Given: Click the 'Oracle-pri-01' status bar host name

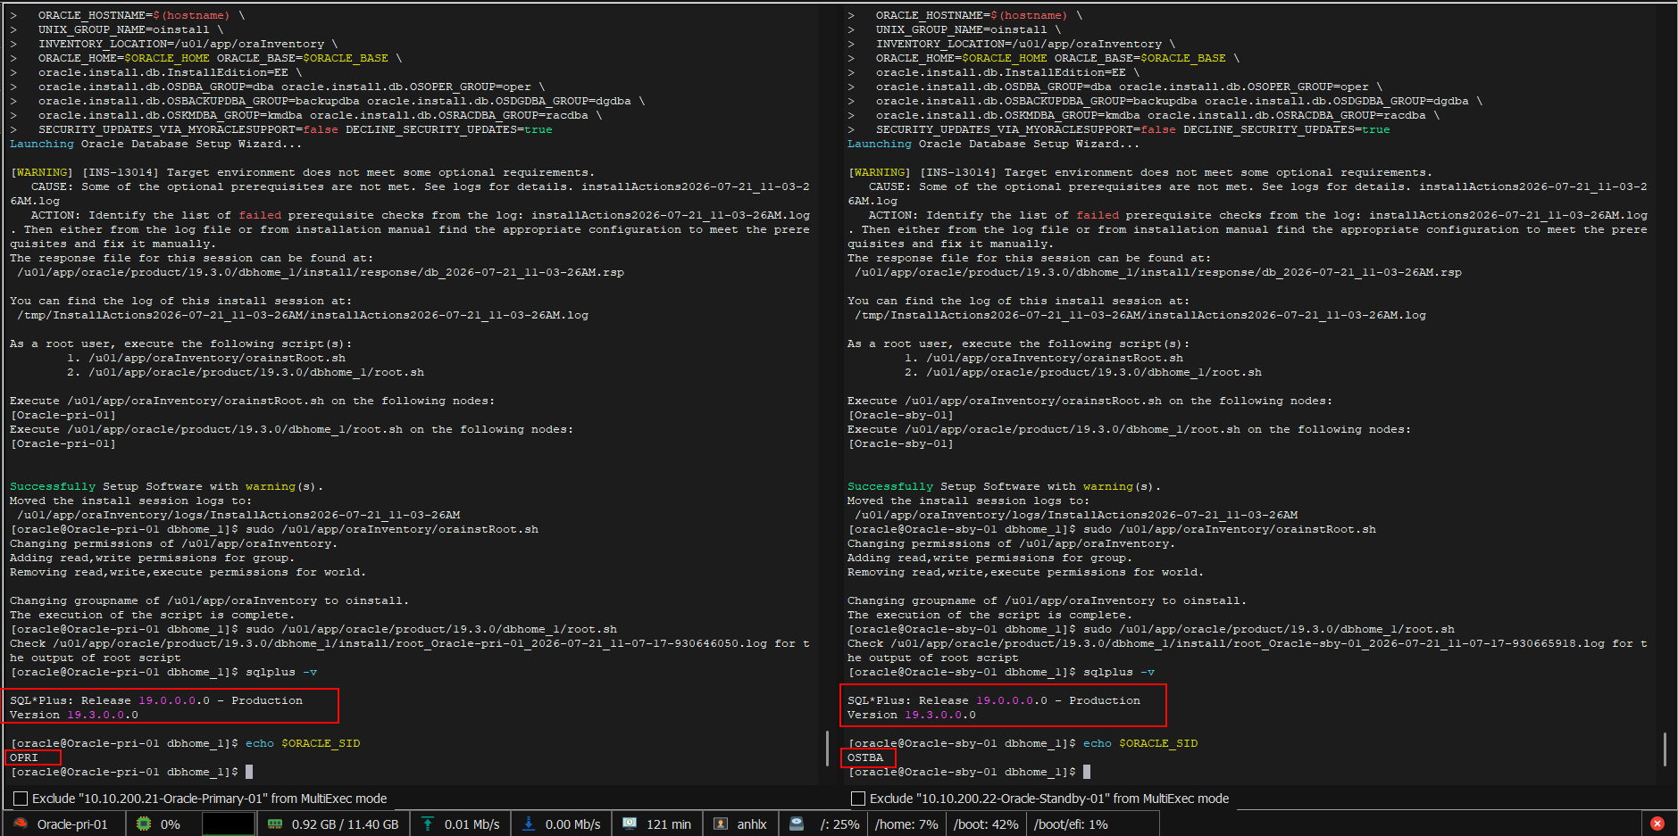Looking at the screenshot, I should [x=72, y=824].
